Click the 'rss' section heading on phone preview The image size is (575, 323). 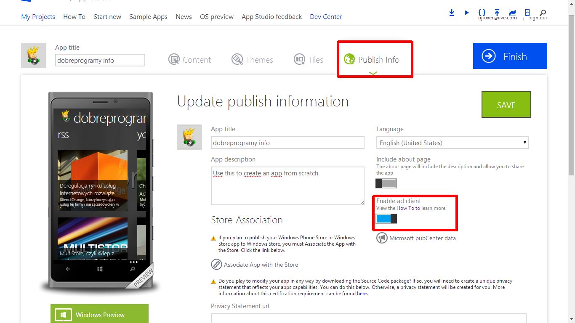63,135
